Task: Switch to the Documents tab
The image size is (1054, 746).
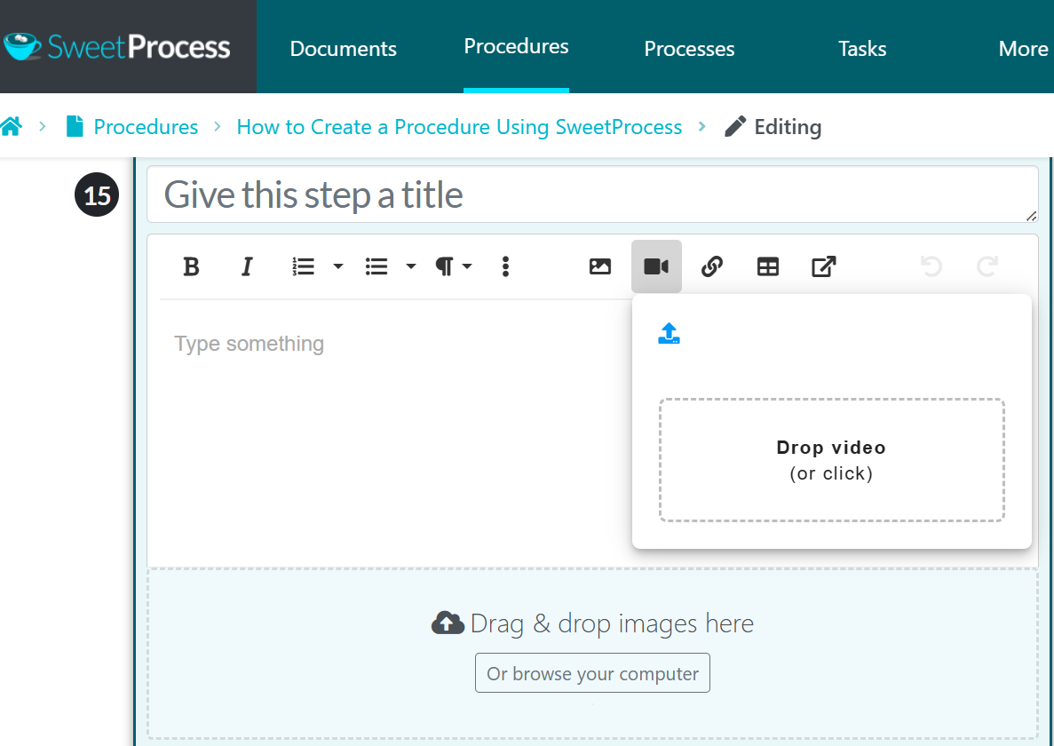Action: (x=343, y=49)
